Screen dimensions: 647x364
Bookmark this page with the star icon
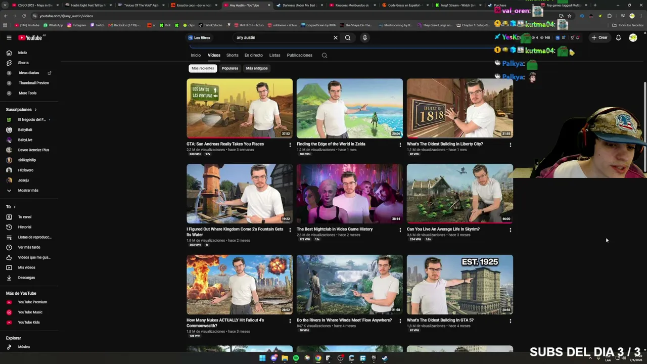tap(569, 16)
